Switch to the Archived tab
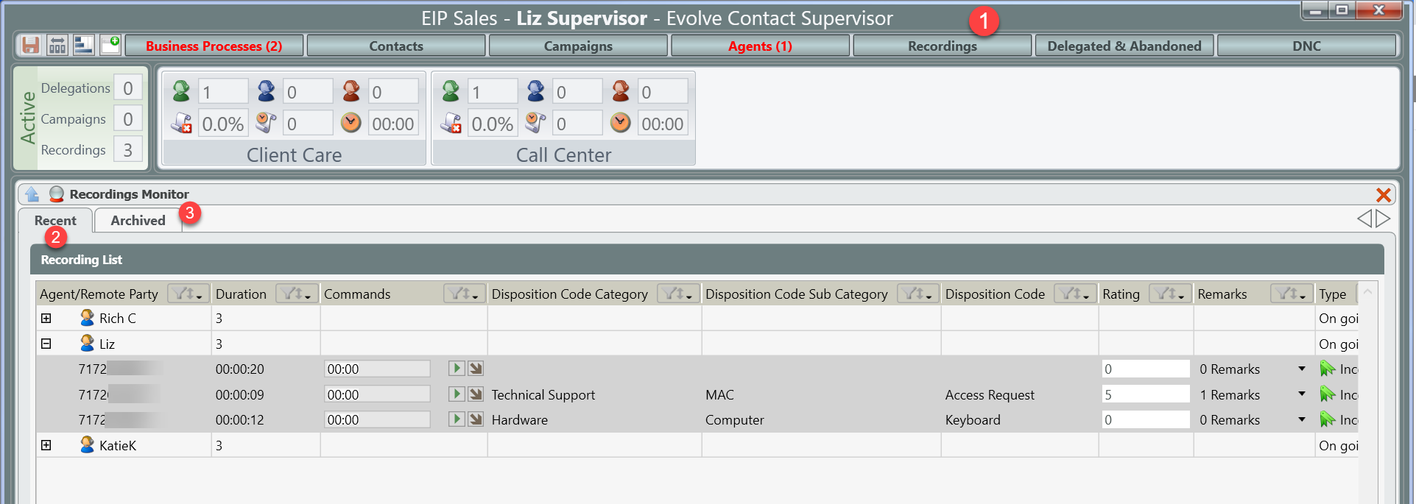The height and width of the screenshot is (504, 1416). tap(138, 221)
